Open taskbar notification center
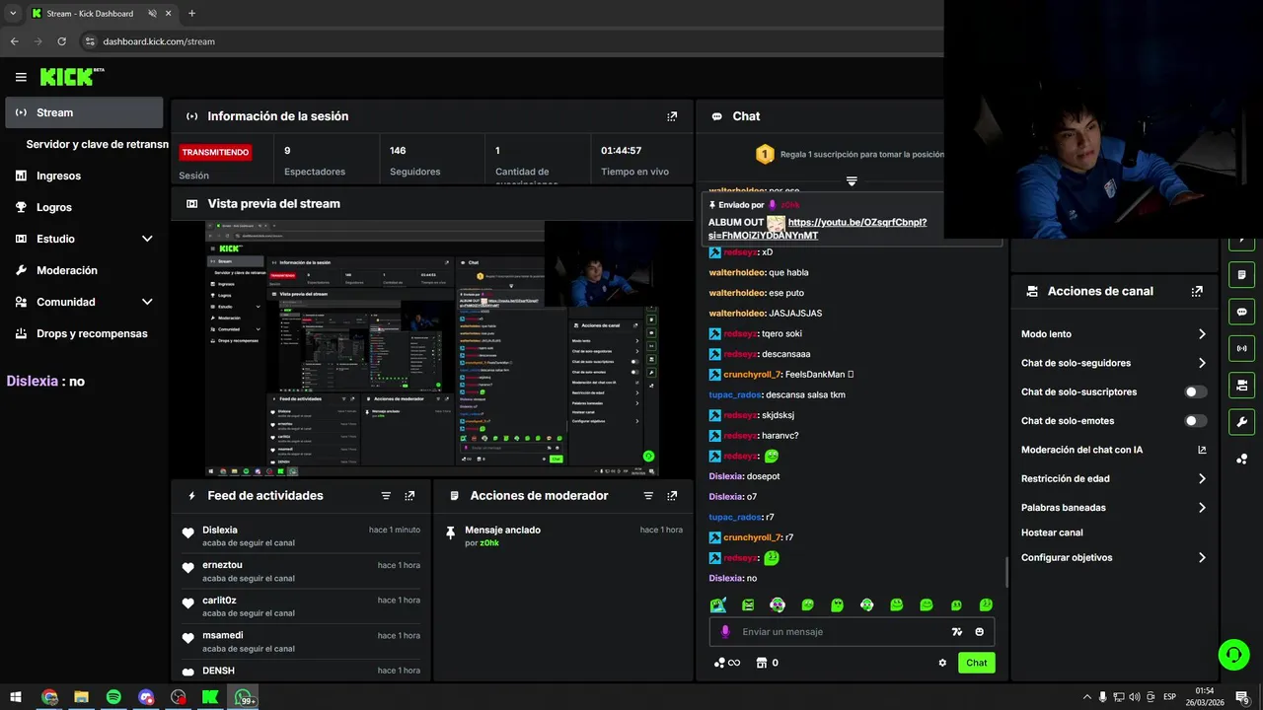Screen dimensions: 1263x710 click(x=1242, y=697)
